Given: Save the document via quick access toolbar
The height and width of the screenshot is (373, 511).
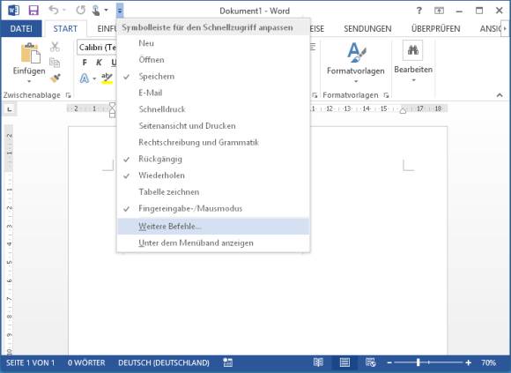Looking at the screenshot, I should (x=33, y=11).
